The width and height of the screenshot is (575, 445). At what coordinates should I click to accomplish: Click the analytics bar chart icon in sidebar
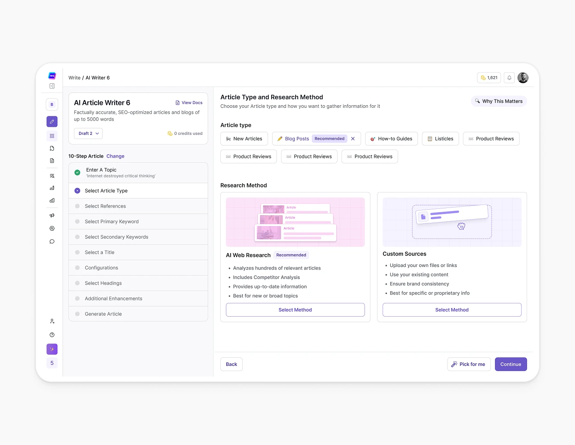tap(52, 200)
